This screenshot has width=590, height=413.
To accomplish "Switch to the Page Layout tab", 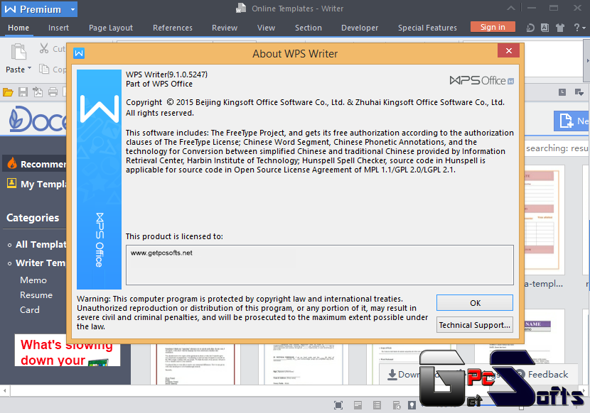I will click(x=111, y=28).
